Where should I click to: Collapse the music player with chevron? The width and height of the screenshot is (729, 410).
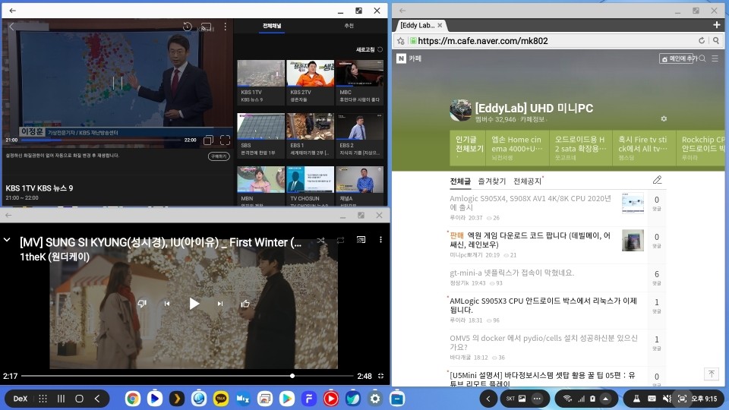tap(7, 240)
